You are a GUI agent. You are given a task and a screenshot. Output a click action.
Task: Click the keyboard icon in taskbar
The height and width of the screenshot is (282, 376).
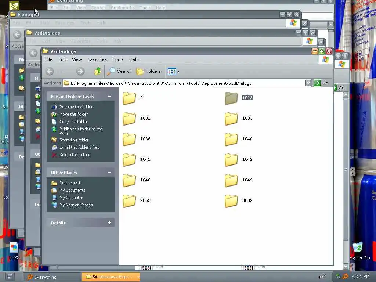click(x=322, y=277)
